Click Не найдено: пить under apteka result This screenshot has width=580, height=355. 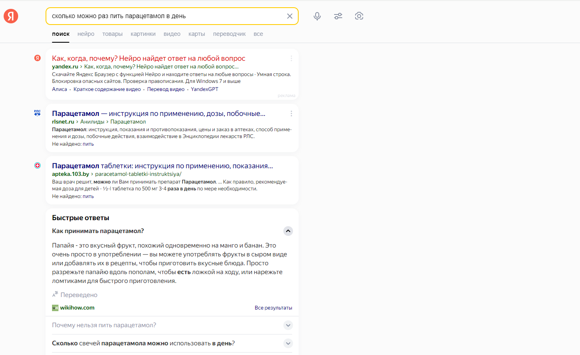(73, 196)
